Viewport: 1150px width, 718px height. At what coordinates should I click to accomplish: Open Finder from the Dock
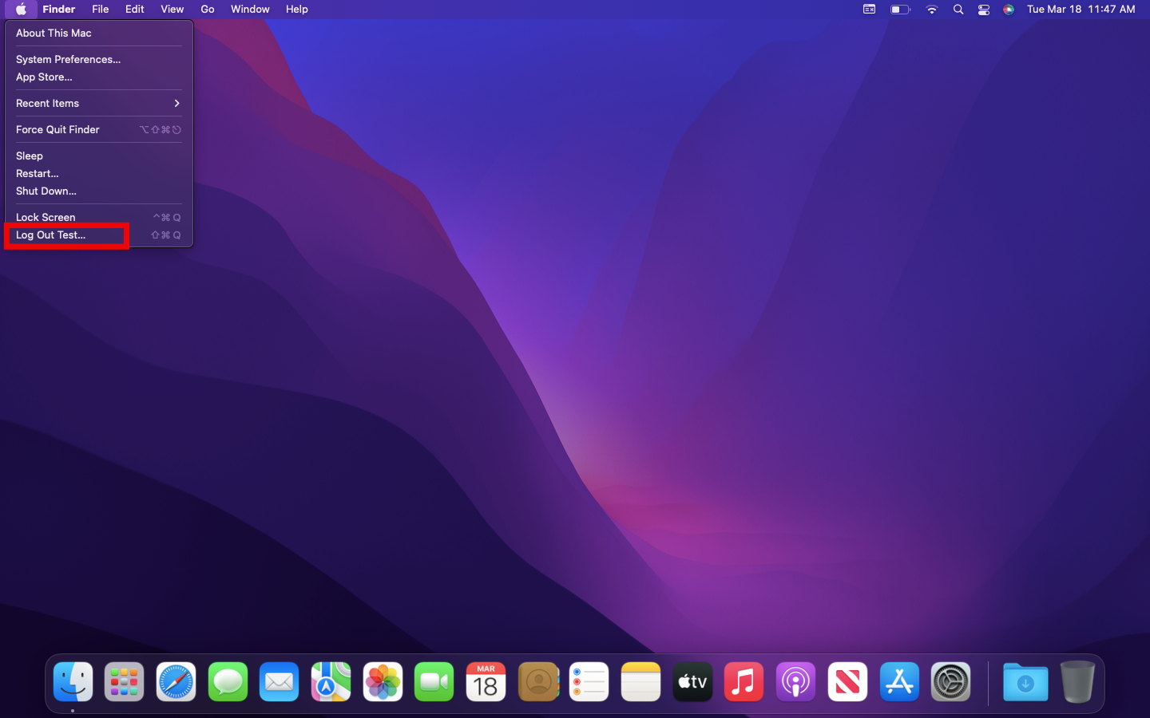(73, 682)
